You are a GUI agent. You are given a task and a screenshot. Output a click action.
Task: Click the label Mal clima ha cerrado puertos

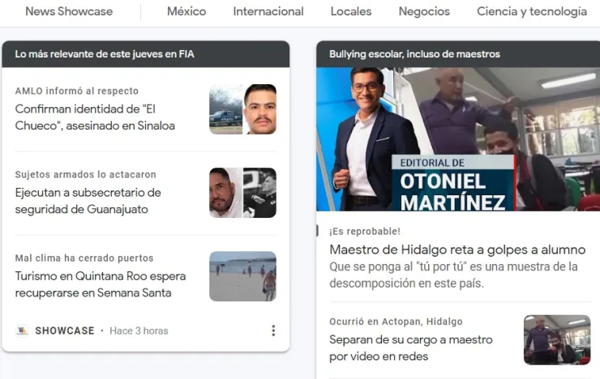tap(84, 258)
